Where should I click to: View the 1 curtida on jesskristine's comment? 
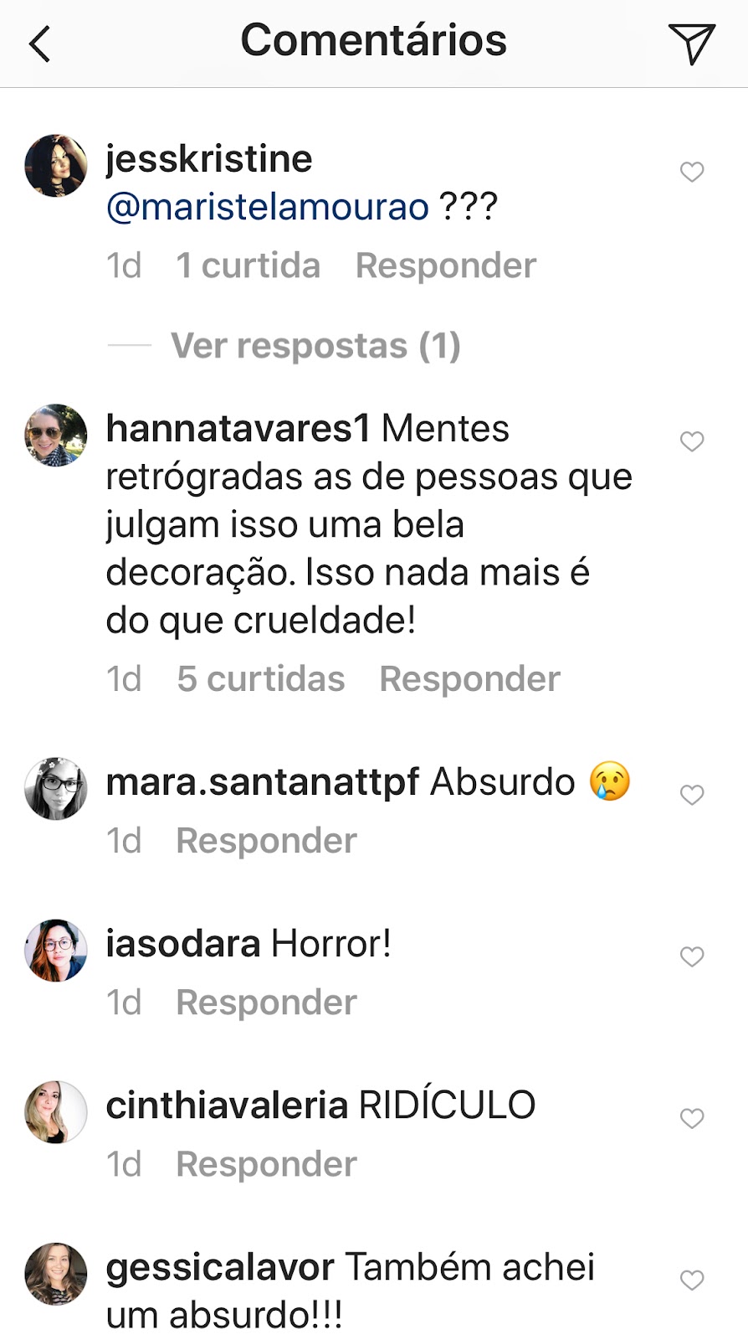click(x=248, y=265)
